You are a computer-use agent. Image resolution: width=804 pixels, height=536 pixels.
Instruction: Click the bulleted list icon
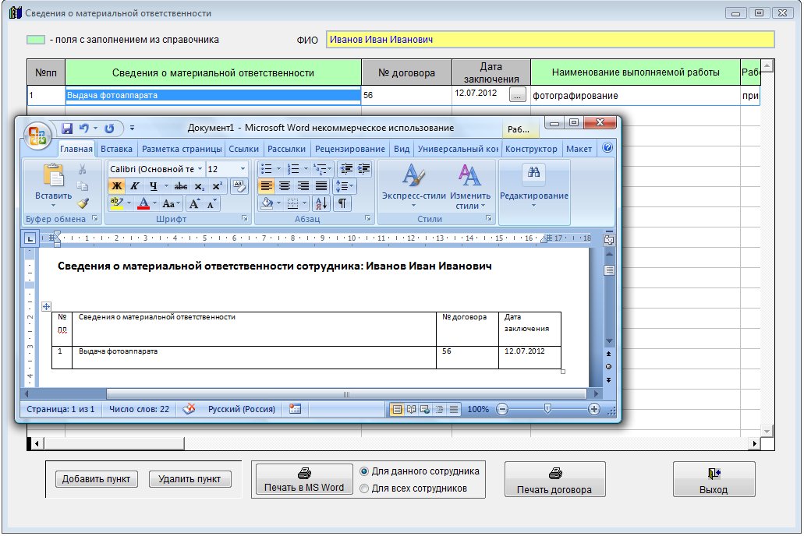tap(267, 168)
